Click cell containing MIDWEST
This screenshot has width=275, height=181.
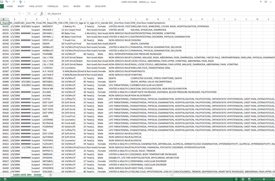(48, 26)
